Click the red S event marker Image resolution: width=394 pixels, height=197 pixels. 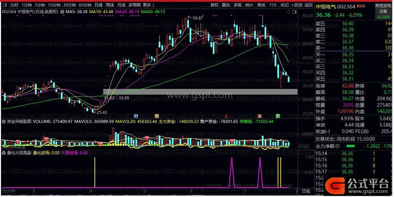[x=226, y=116]
